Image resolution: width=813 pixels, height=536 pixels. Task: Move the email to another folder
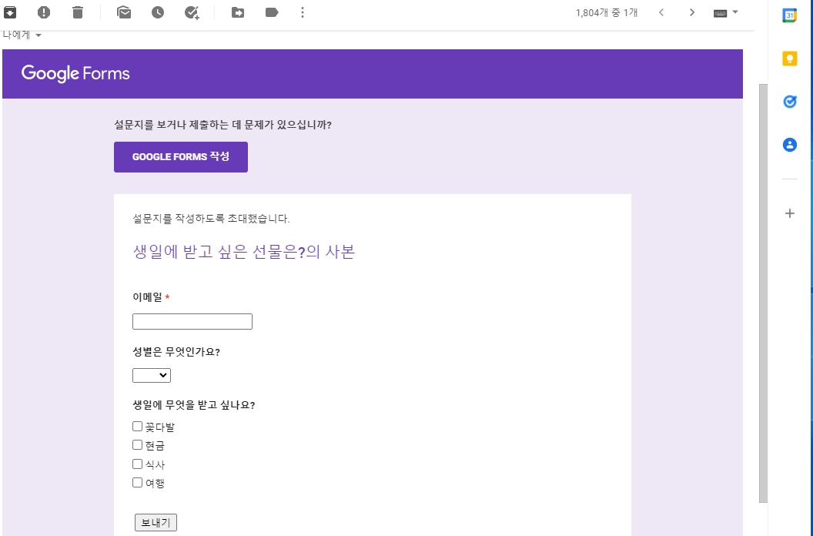point(239,12)
